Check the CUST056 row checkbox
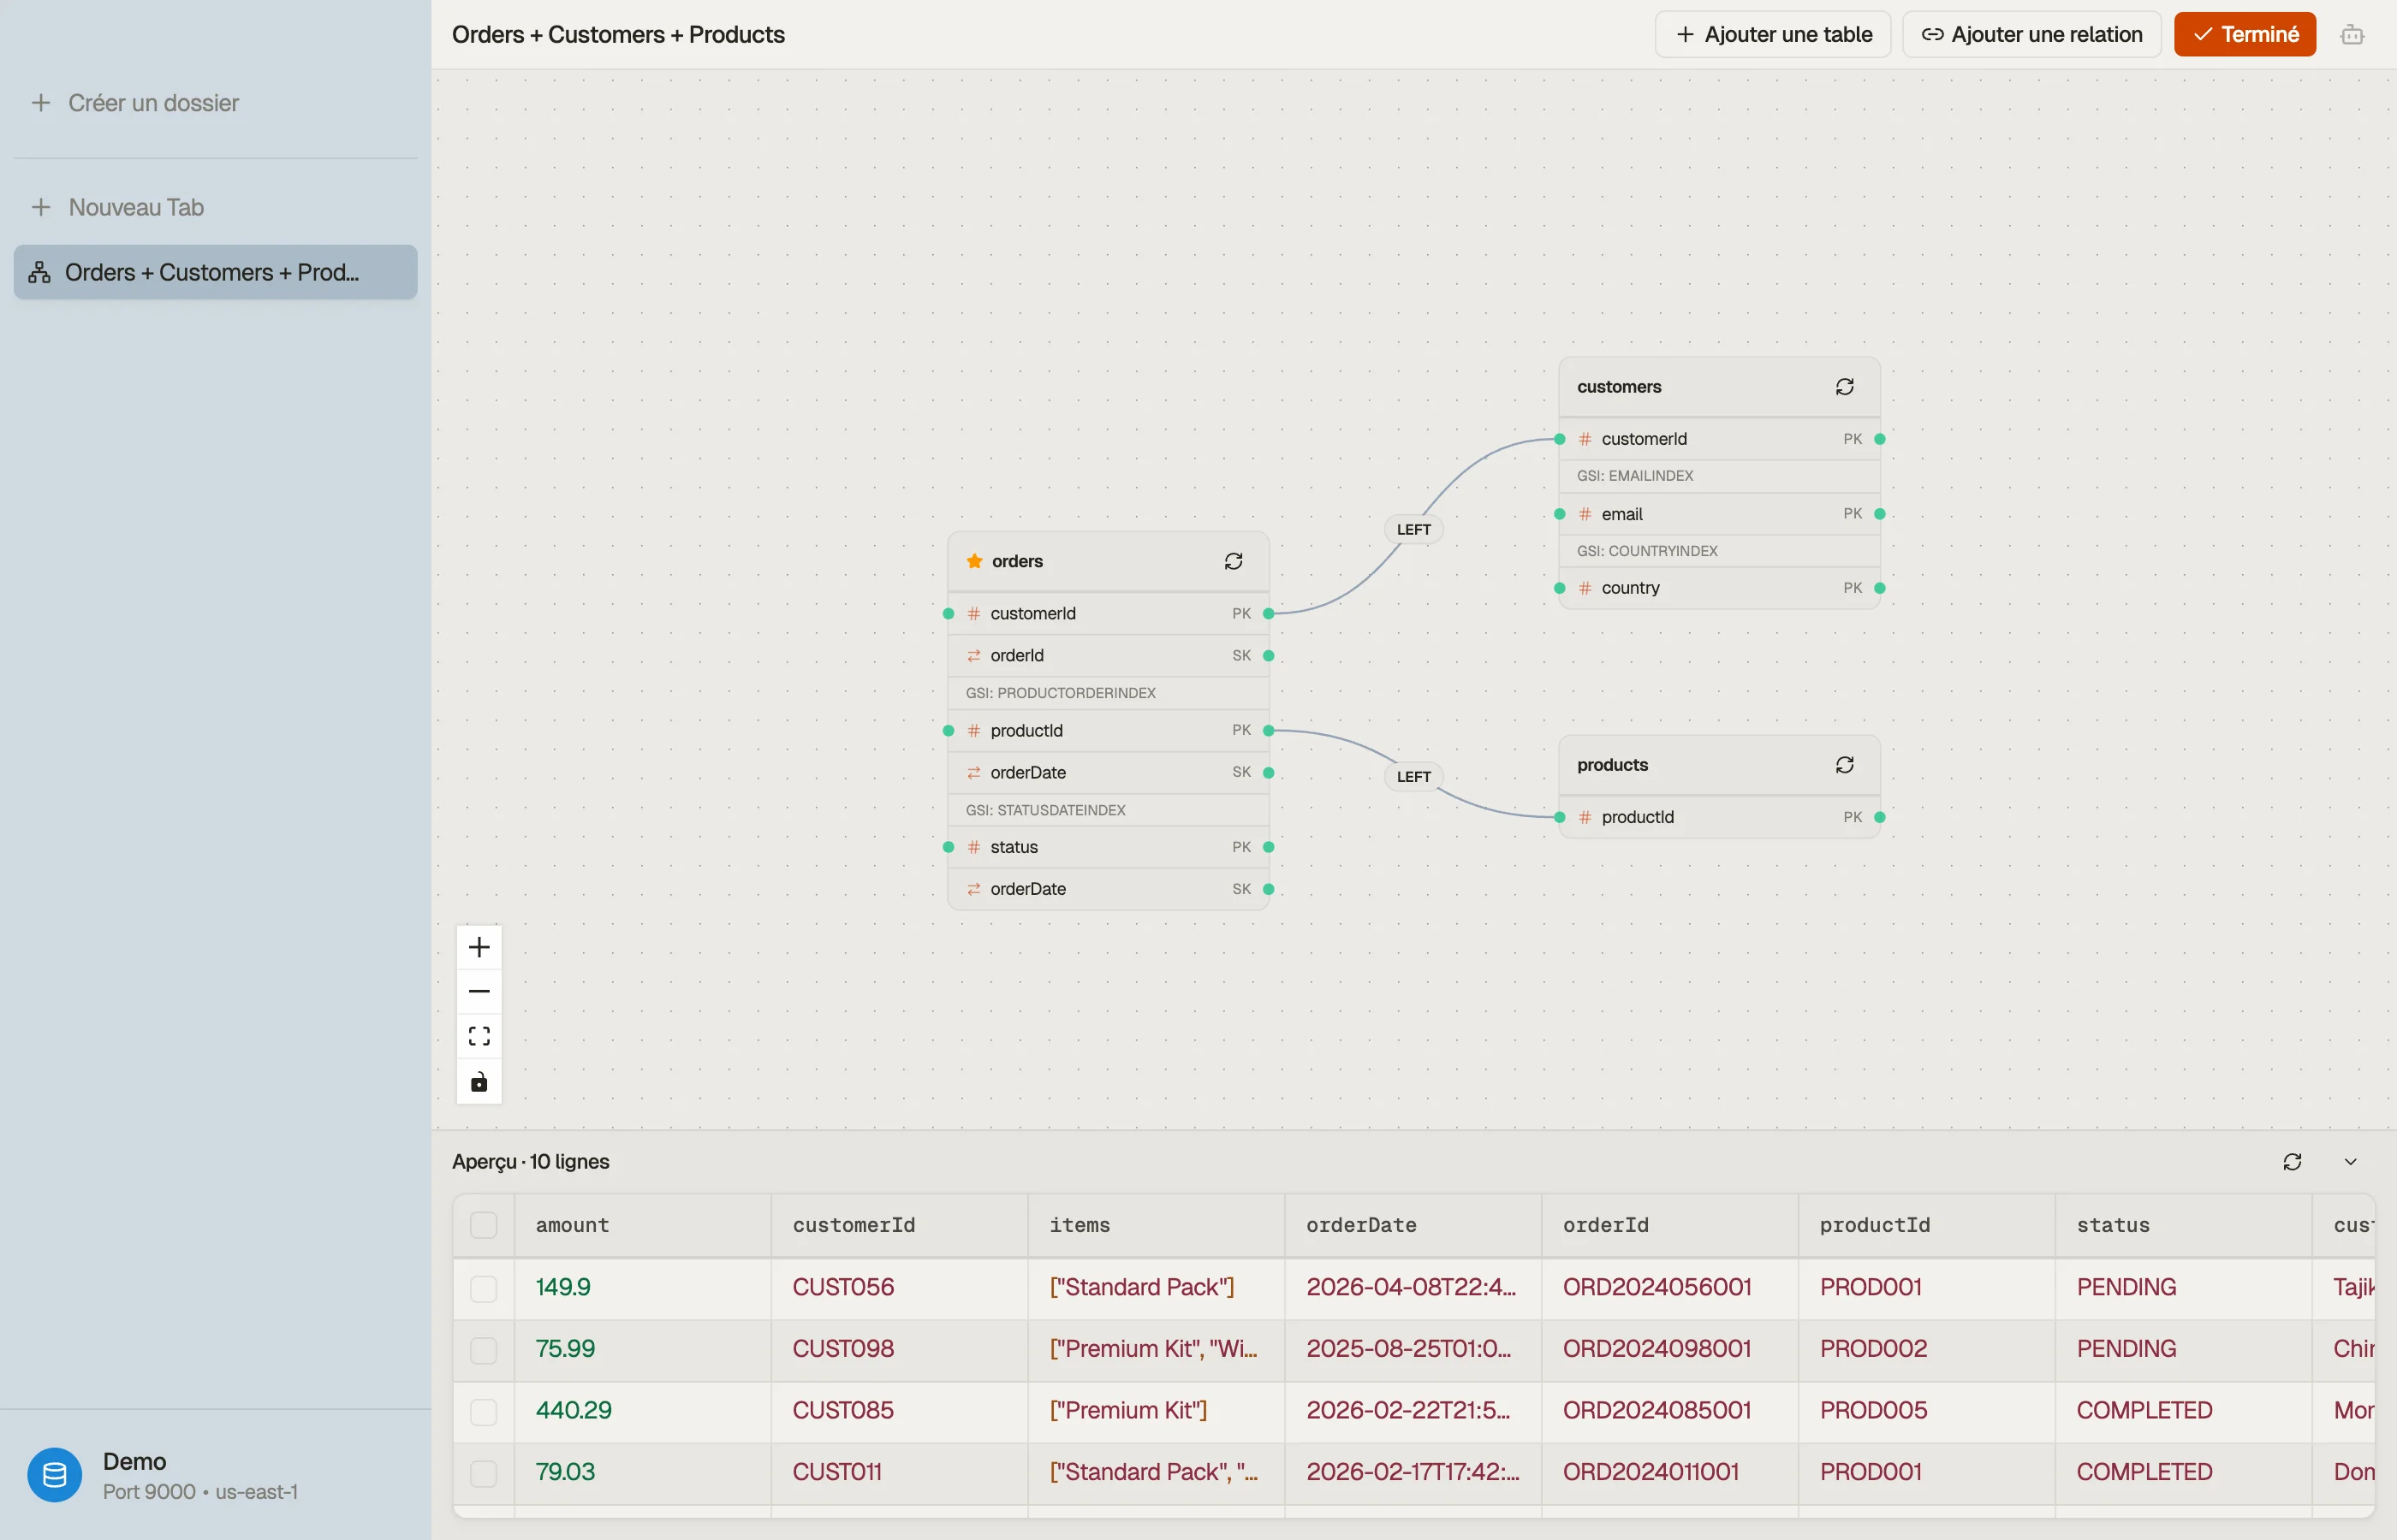The image size is (2397, 1540). [483, 1288]
